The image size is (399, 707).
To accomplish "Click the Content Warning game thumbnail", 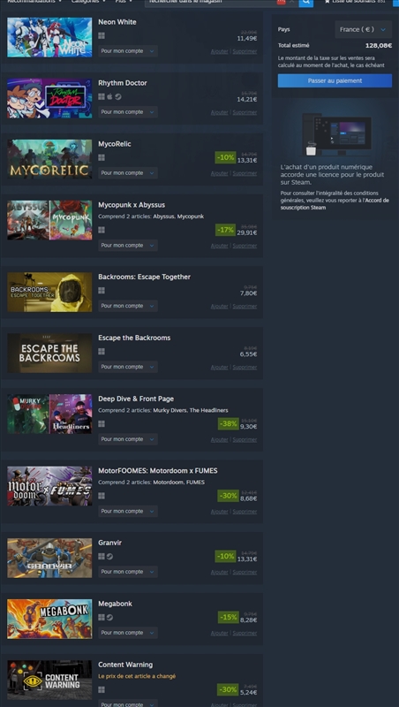I will [x=49, y=680].
